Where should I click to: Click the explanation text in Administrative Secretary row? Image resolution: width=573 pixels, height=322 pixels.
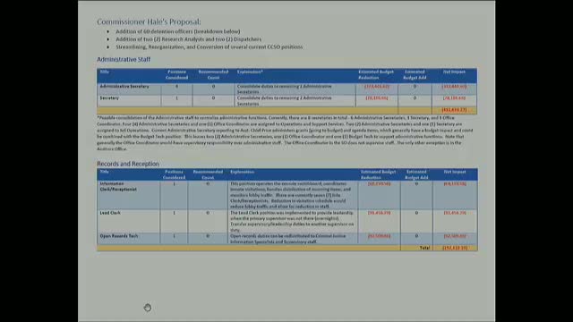(285, 89)
